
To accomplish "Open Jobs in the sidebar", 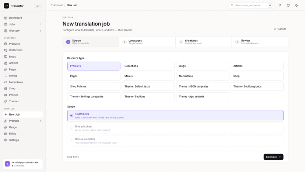I will coord(23,24).
